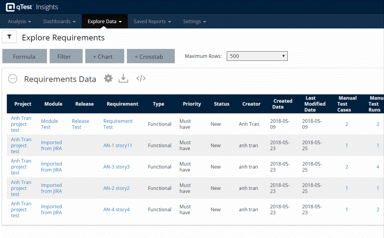Open the Analysis menu

click(18, 21)
